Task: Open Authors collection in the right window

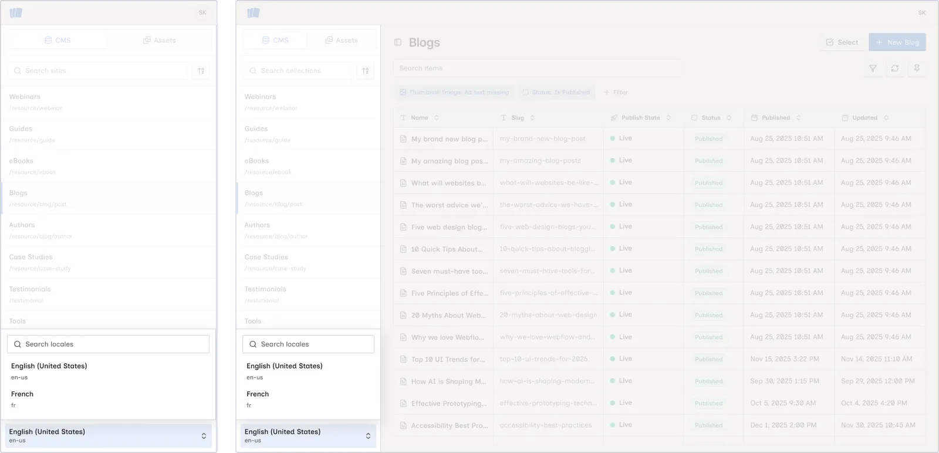Action: point(308,230)
